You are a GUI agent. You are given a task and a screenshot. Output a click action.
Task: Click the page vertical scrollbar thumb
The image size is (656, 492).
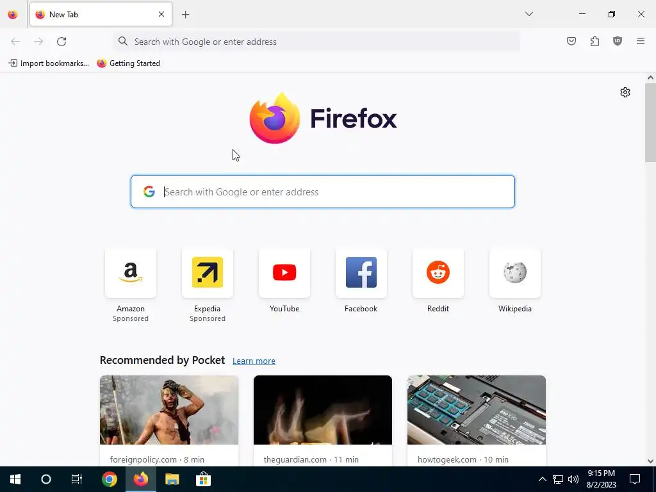650,122
